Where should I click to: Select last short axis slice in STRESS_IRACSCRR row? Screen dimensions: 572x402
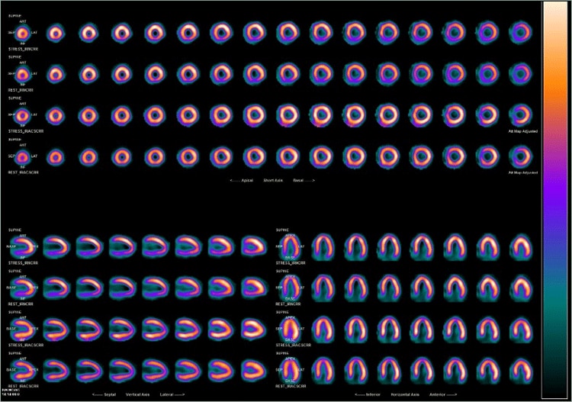[520, 115]
